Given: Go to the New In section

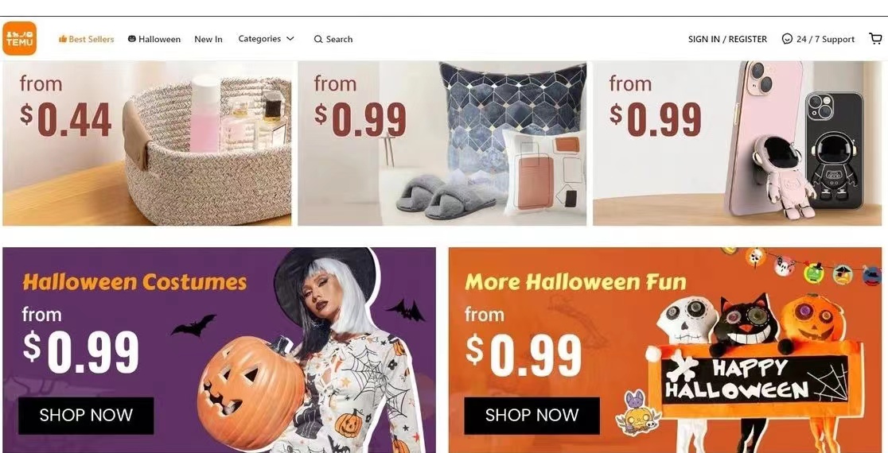Looking at the screenshot, I should [208, 39].
